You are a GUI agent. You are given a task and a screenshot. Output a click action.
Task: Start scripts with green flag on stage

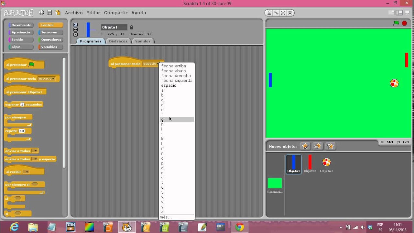pyautogui.click(x=396, y=23)
